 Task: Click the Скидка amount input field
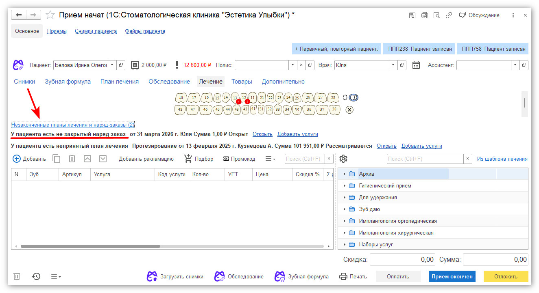coord(402,260)
